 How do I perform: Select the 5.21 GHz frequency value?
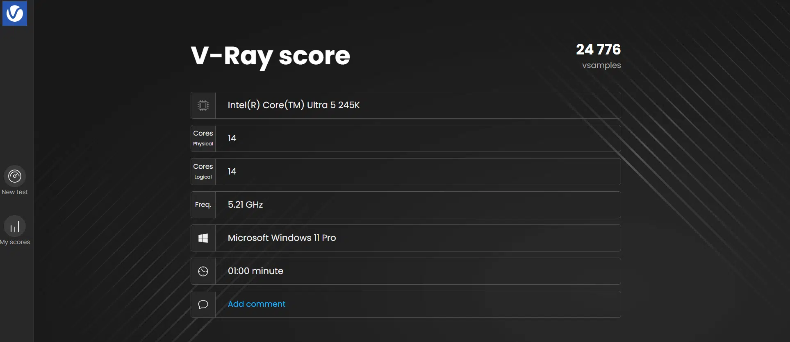(245, 205)
